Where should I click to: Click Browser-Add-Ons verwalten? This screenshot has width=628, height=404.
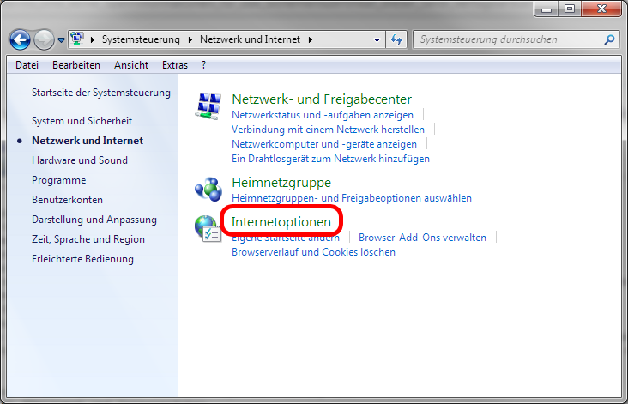(x=422, y=238)
